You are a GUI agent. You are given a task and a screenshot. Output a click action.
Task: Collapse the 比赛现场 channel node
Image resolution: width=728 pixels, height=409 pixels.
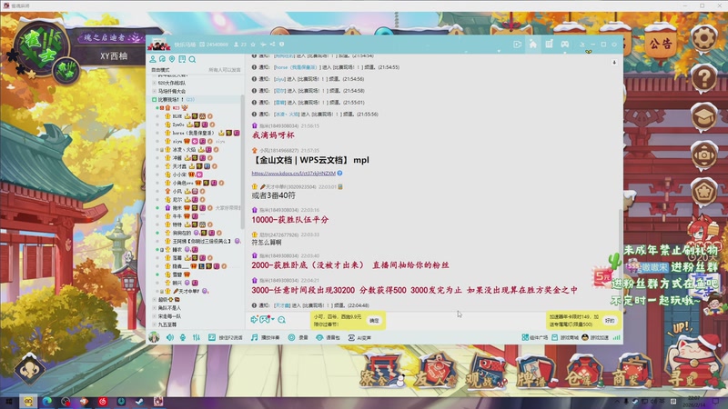(x=154, y=100)
